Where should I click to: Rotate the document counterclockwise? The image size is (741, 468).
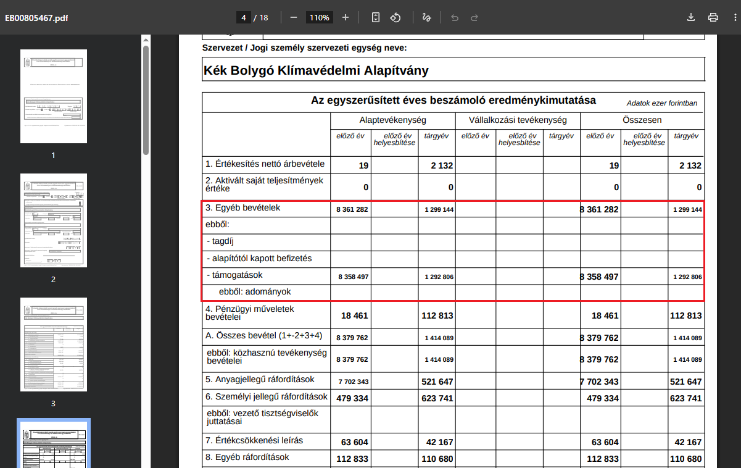395,17
